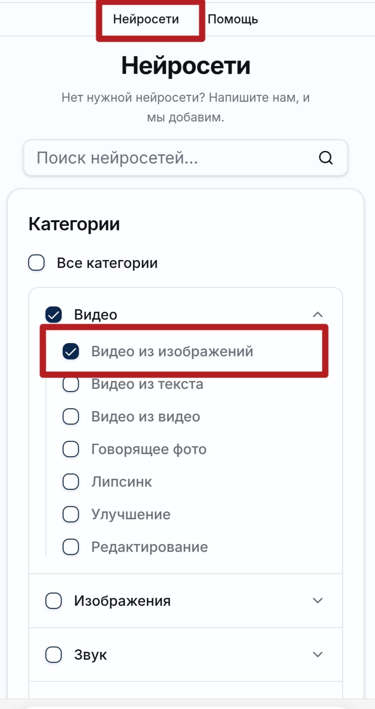Tick the Видео из видео checkbox

tap(71, 417)
